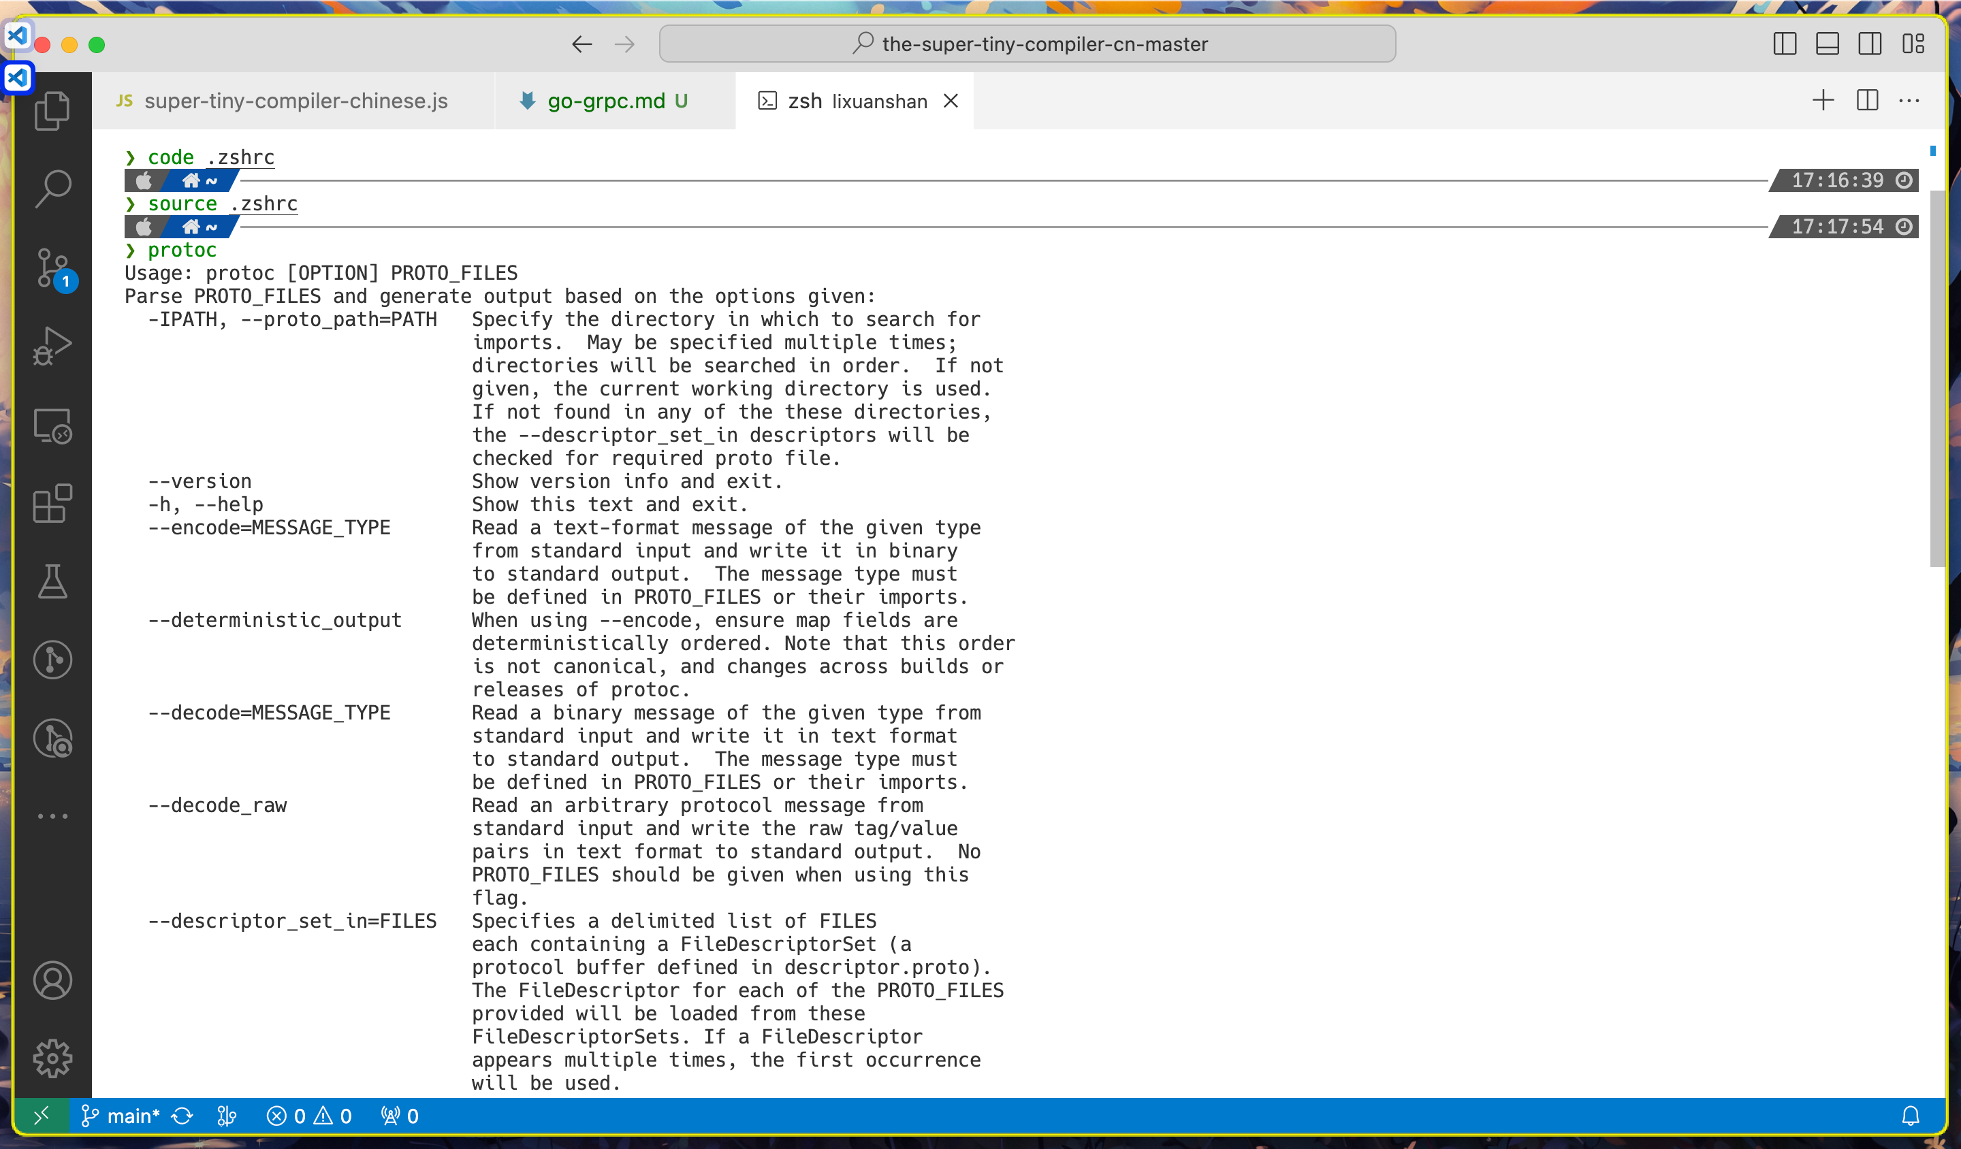Show additional views via three dots
Image resolution: width=1961 pixels, height=1149 pixels.
(x=52, y=816)
